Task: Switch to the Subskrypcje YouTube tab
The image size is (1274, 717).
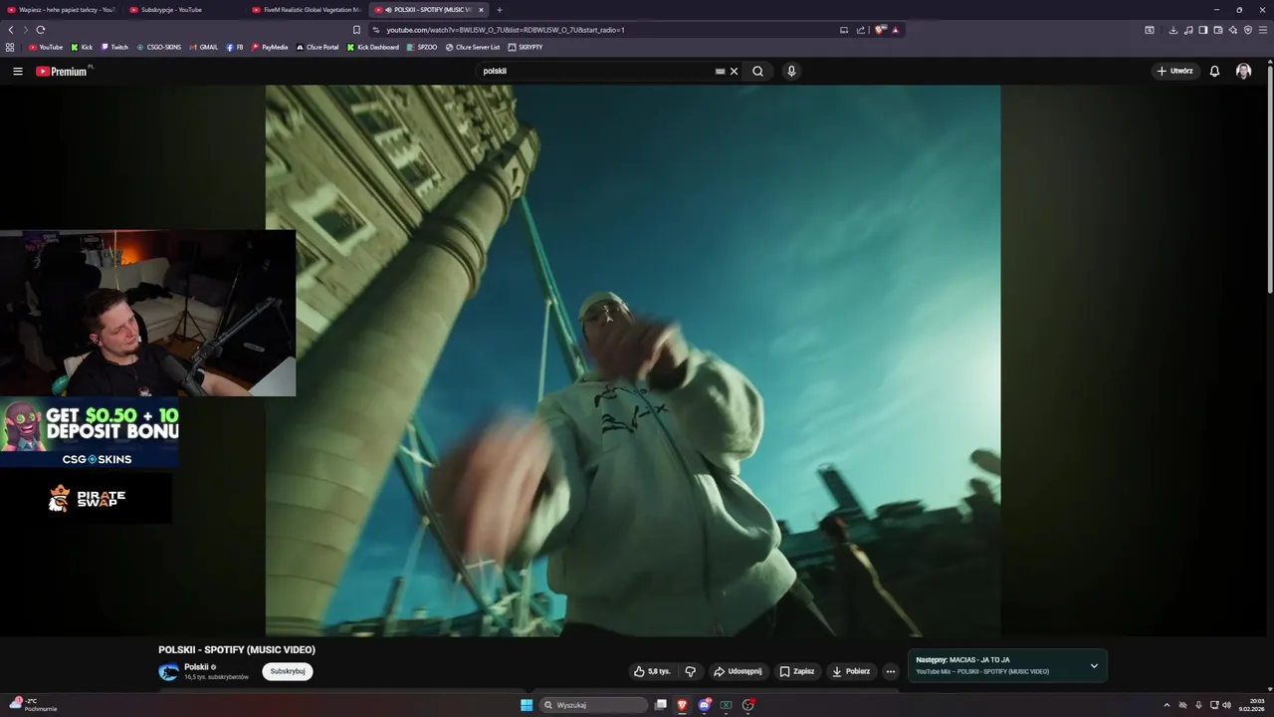Action: [184, 10]
